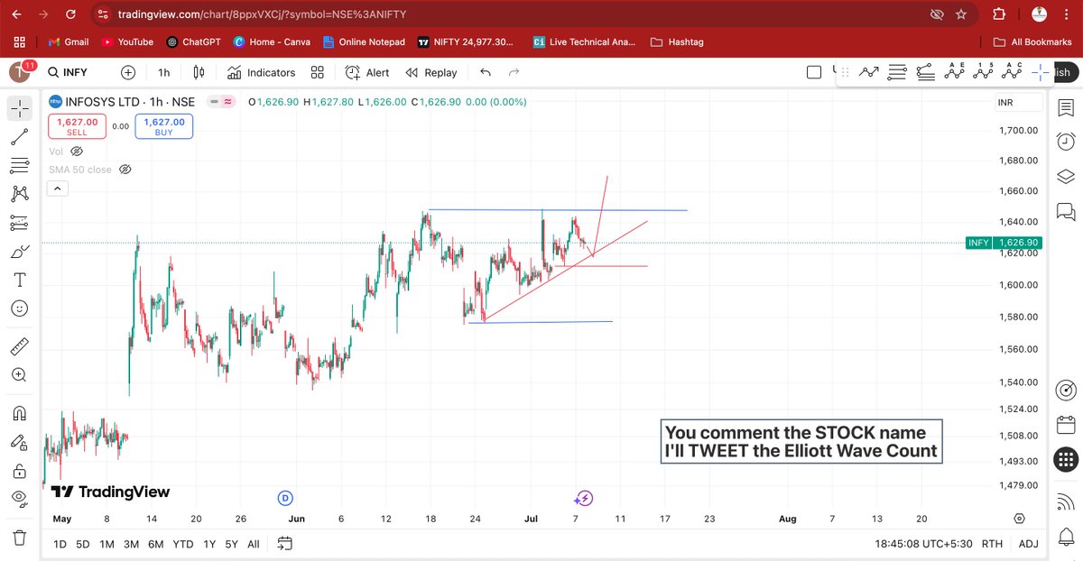Set range to YTD

pos(183,544)
